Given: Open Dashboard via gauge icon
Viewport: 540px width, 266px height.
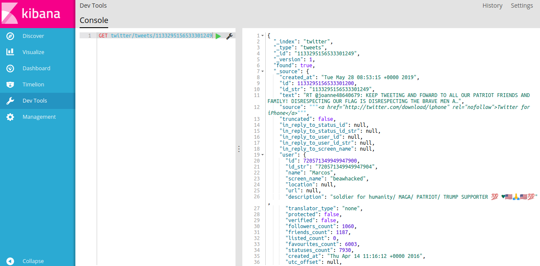Looking at the screenshot, I should 10,69.
